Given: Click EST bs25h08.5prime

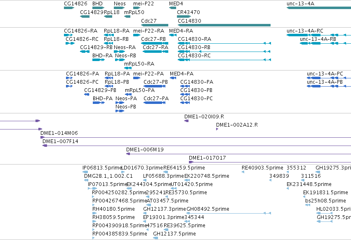Looking at the screenshot, I should pyautogui.click(x=308, y=205).
